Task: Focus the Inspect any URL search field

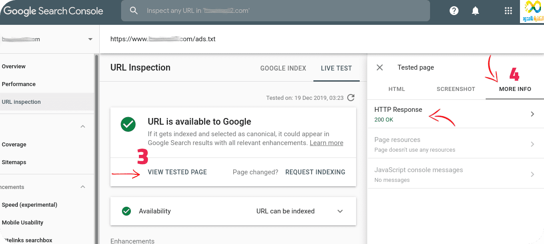Action: click(276, 11)
